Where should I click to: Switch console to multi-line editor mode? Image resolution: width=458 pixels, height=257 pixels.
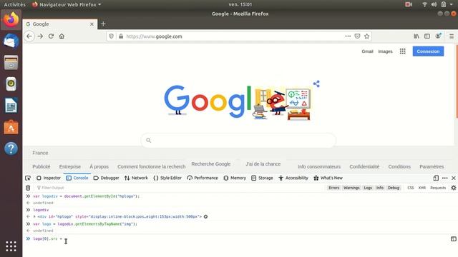[453, 239]
